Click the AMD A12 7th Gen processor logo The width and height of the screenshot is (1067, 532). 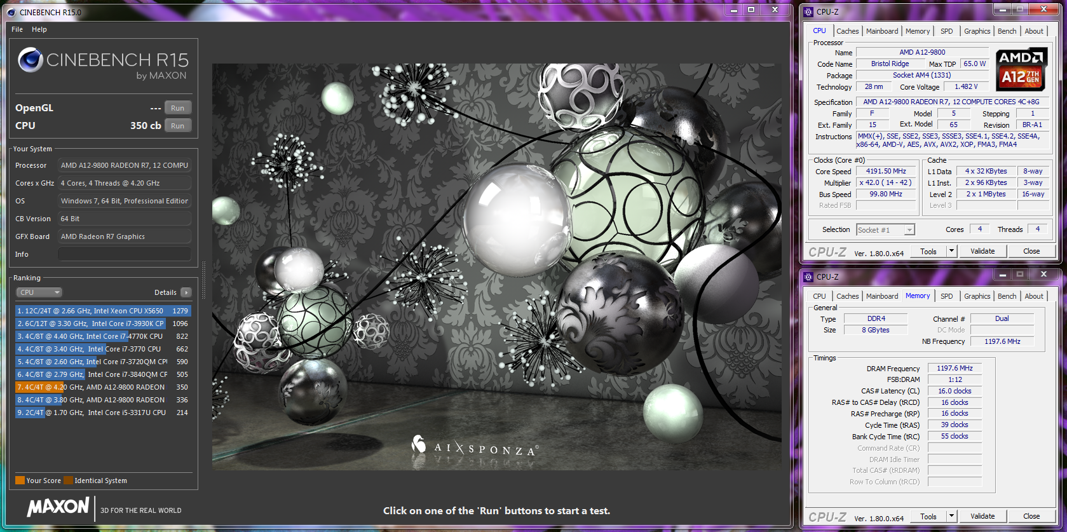point(1021,70)
